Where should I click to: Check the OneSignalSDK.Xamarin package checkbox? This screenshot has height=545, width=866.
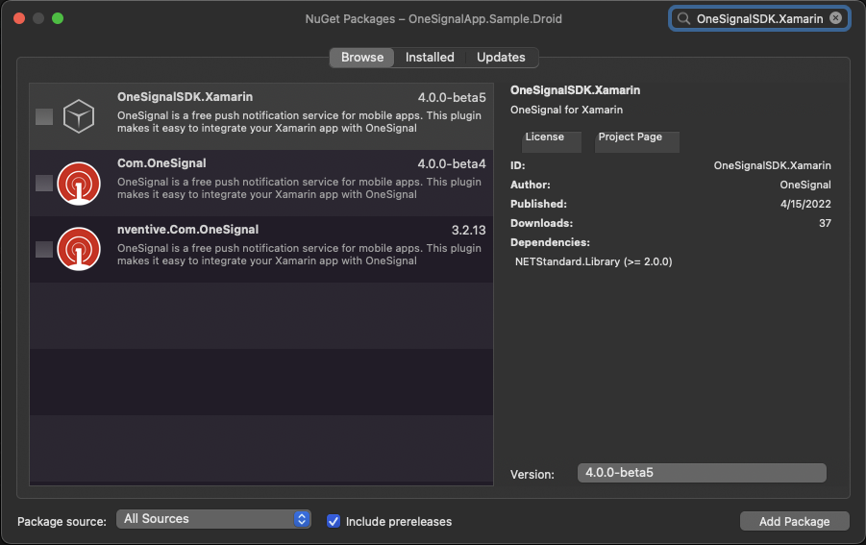[44, 116]
